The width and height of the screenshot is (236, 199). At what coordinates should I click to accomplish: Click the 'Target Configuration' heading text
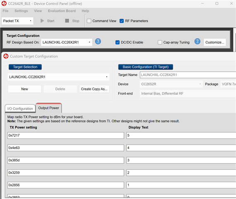(x=23, y=36)
